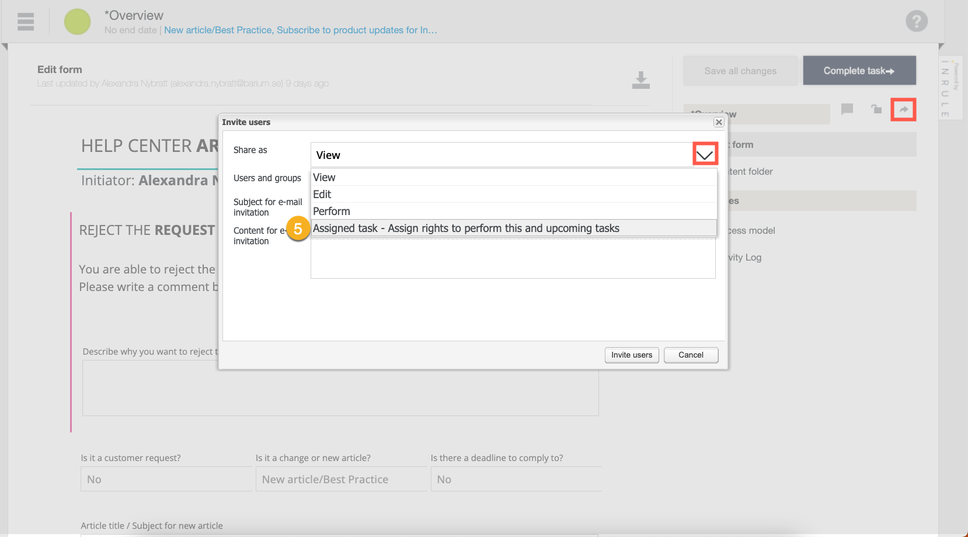Screen dimensions: 968x537
Task: Click the Invite users button
Action: coord(632,355)
